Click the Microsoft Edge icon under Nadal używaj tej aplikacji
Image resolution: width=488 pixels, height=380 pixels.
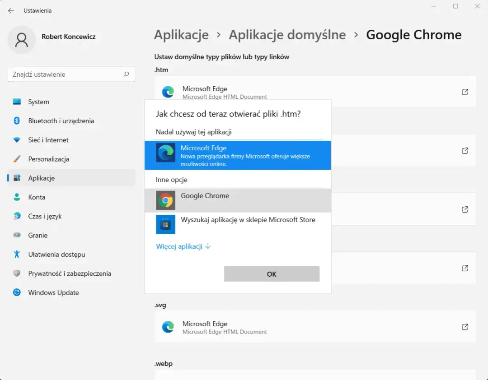point(165,153)
